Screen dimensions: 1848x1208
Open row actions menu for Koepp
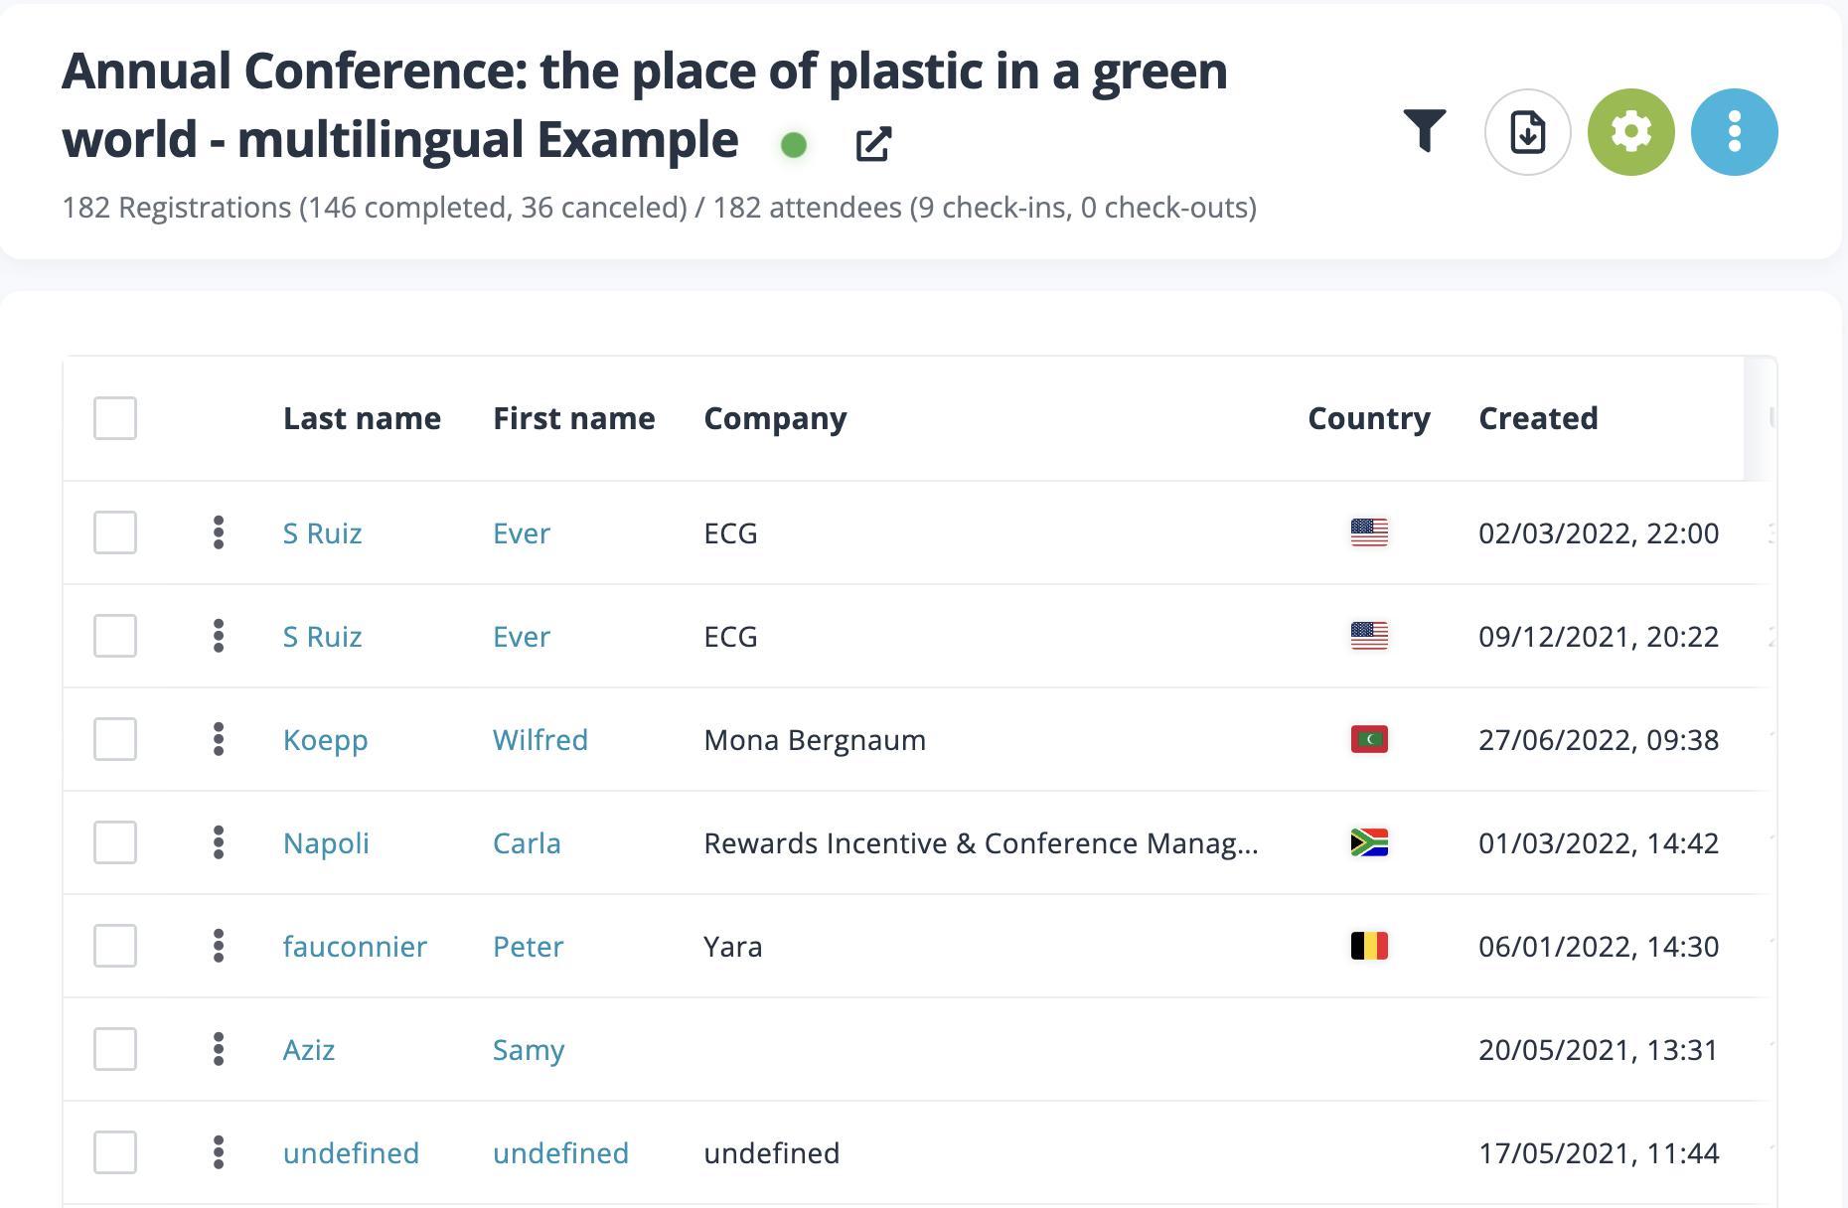(219, 739)
